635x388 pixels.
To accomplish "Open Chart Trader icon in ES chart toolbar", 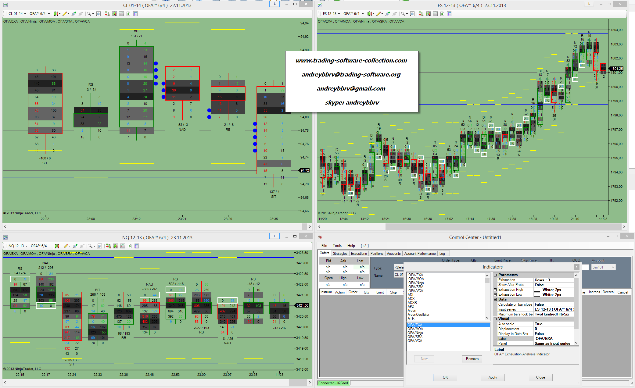I will click(421, 14).
